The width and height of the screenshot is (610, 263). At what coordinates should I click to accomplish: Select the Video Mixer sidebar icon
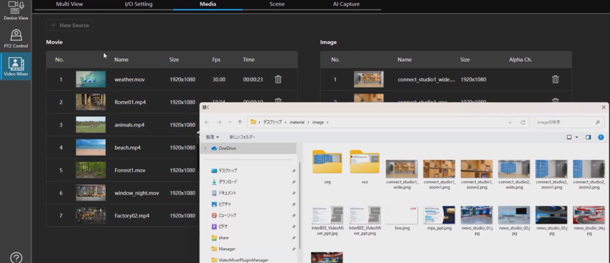[16, 67]
